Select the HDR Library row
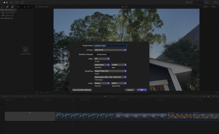Image resolution: width=219 pixels, height=134 pixels. coord(8,10)
